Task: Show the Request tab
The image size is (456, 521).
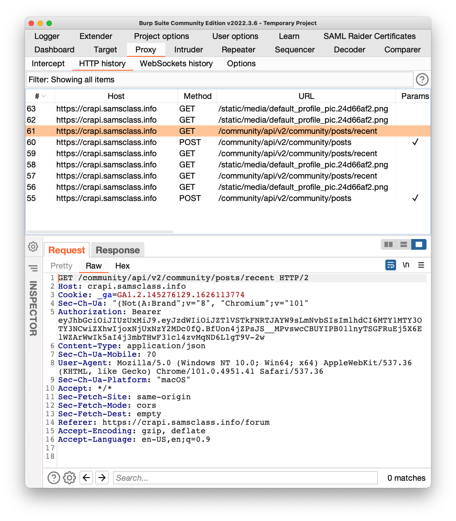Action: click(x=66, y=250)
